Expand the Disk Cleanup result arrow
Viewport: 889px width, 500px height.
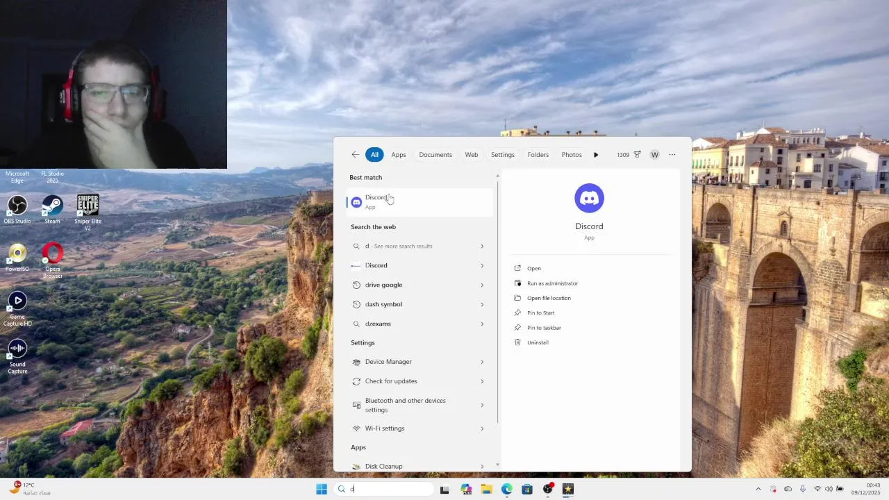pos(482,467)
